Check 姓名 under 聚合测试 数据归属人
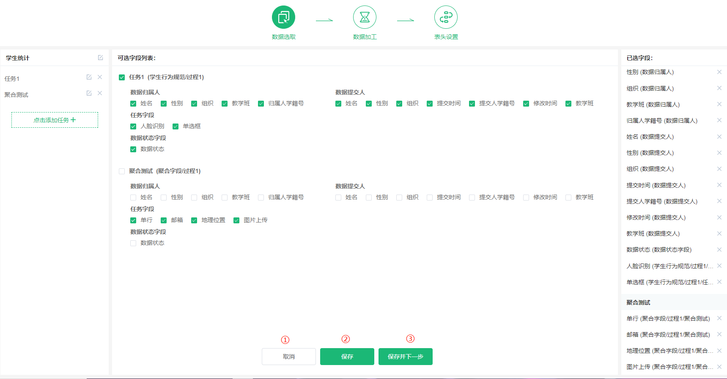 click(x=133, y=198)
